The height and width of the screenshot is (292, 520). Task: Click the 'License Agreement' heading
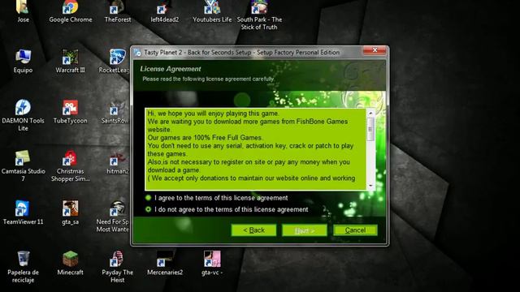(x=171, y=69)
